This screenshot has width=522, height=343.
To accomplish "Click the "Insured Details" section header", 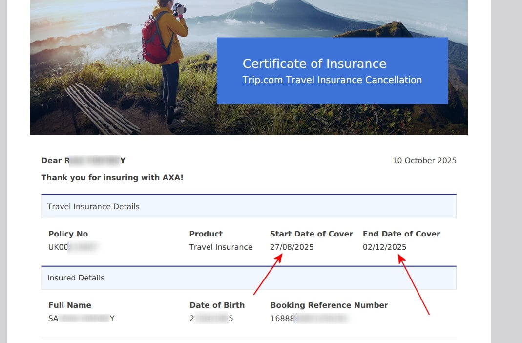I will (x=76, y=278).
